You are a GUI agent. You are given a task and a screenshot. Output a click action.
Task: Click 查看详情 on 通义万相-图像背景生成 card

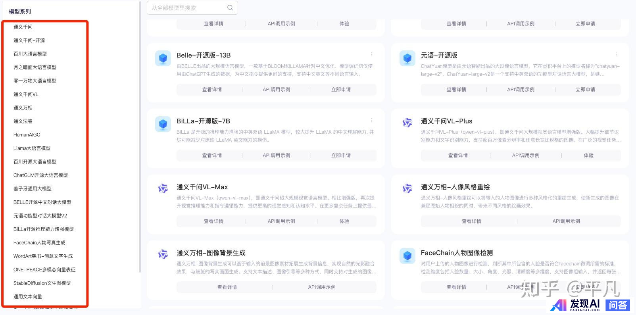[x=227, y=287]
